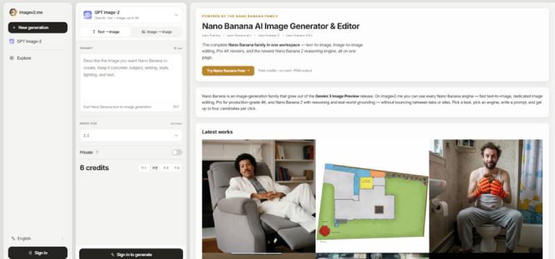Open the garden floor plan image
This screenshot has height=259, width=555.
pos(373,196)
